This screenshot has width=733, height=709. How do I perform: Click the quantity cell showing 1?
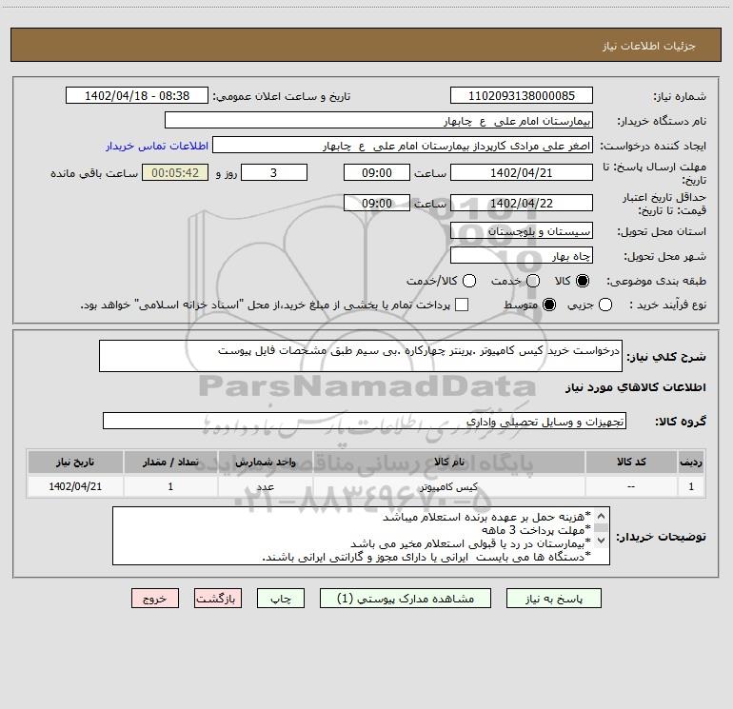point(170,486)
